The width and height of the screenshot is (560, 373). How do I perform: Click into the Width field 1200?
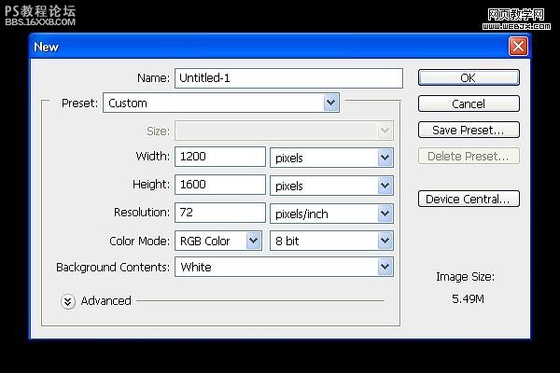click(x=220, y=157)
